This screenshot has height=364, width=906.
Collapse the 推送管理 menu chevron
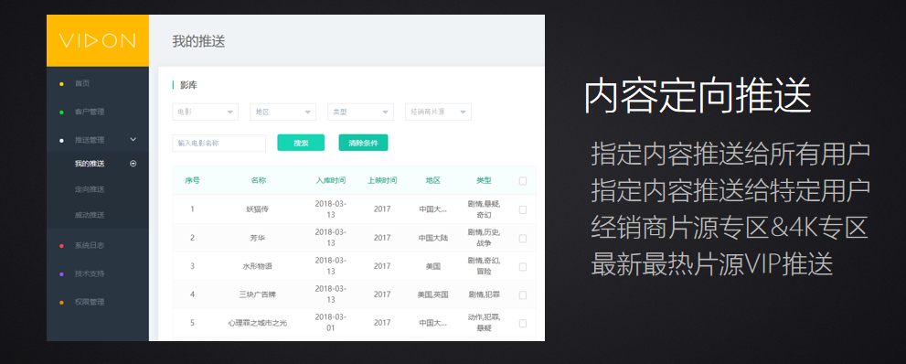(133, 139)
